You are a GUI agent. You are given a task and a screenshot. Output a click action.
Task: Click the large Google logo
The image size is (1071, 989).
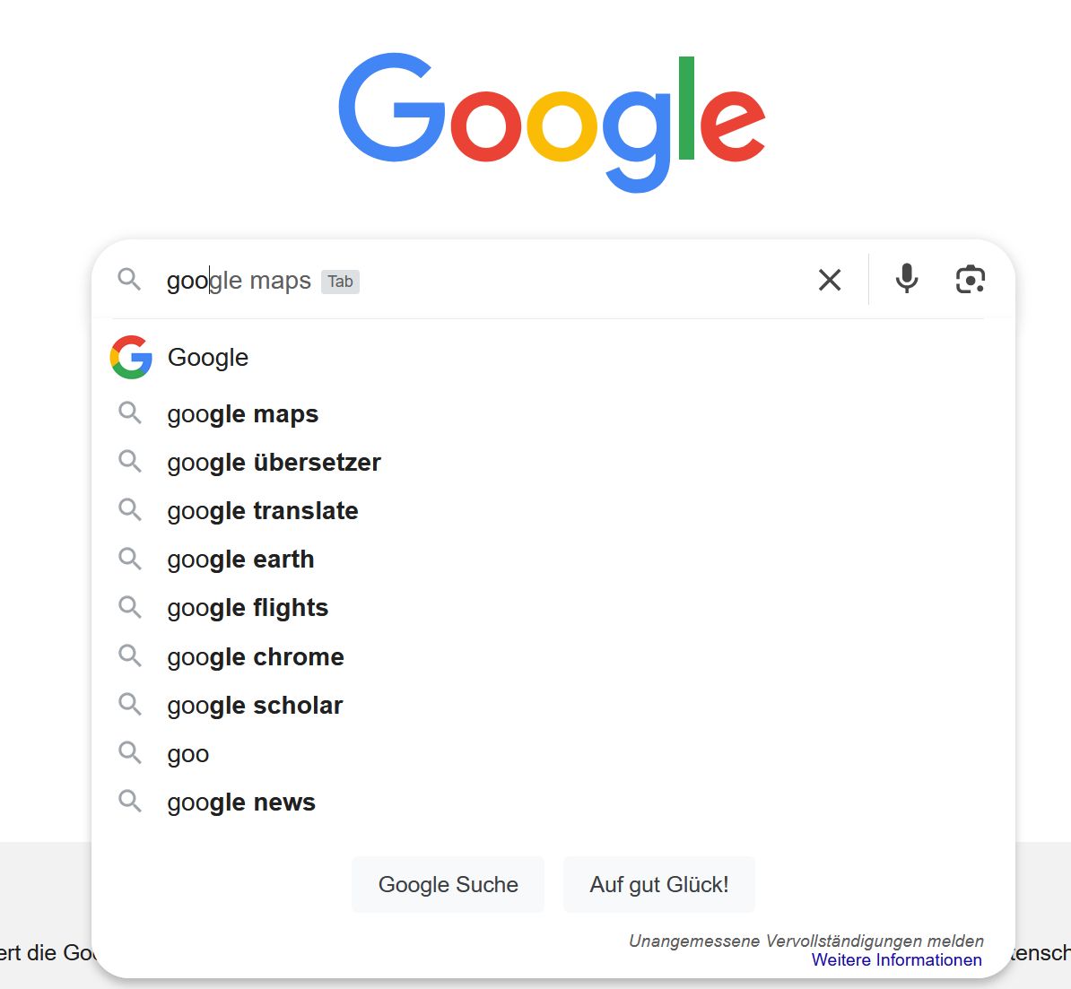pyautogui.click(x=551, y=121)
